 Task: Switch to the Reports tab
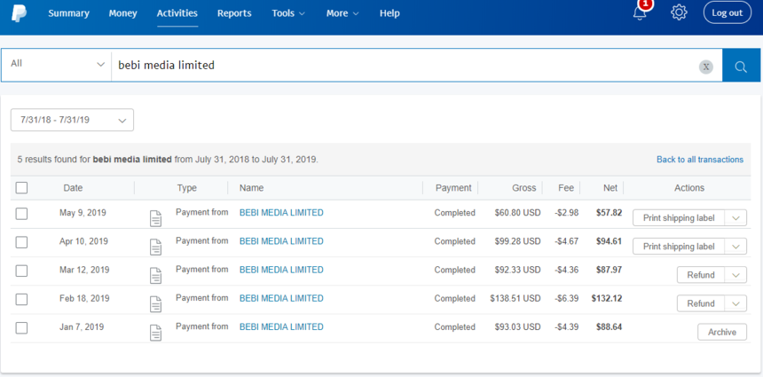234,13
